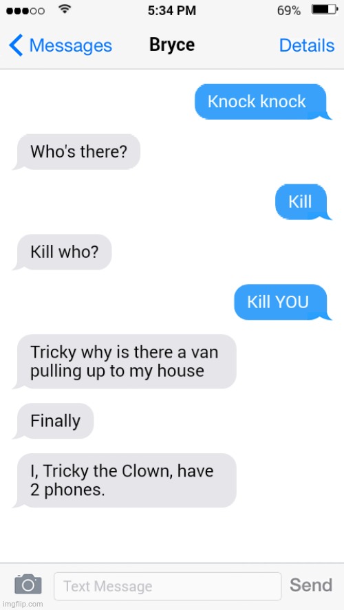Tap the cellular signal strength dots

tap(25, 11)
